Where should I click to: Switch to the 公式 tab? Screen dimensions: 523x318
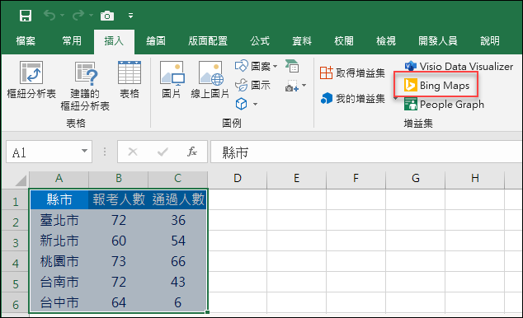[260, 41]
